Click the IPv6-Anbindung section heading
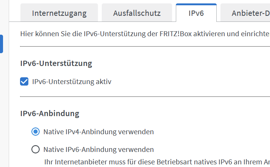 pos(50,113)
